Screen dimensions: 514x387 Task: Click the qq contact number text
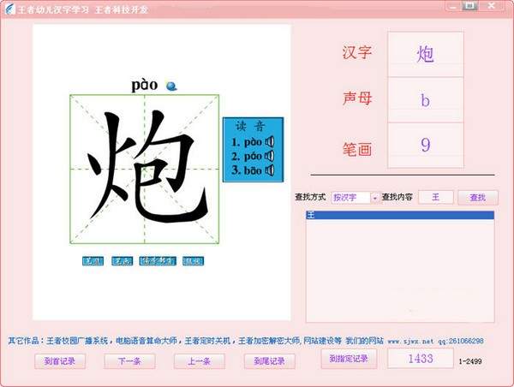point(461,341)
